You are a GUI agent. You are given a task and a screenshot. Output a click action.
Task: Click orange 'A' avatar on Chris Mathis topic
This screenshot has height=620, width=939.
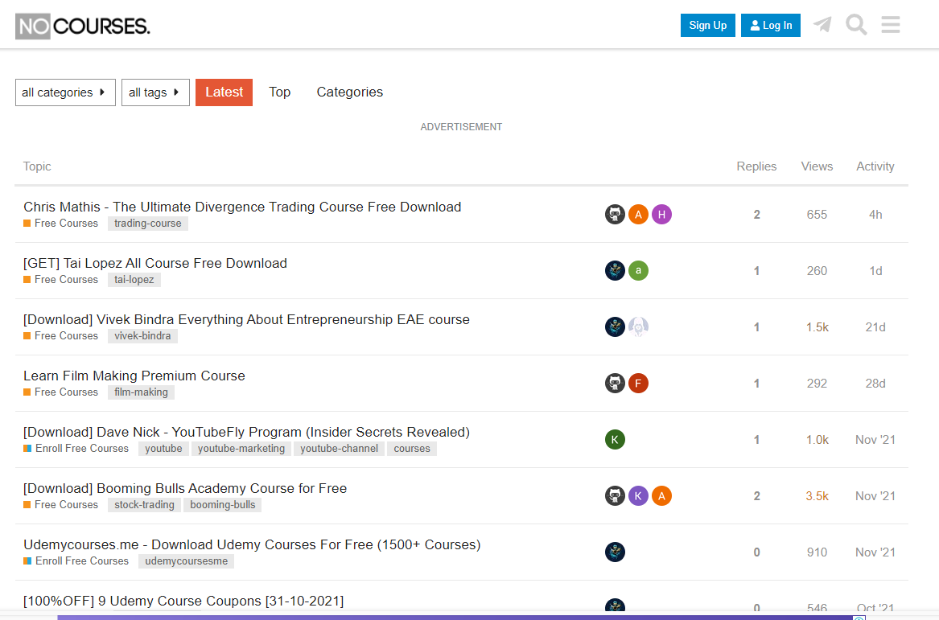(x=638, y=214)
